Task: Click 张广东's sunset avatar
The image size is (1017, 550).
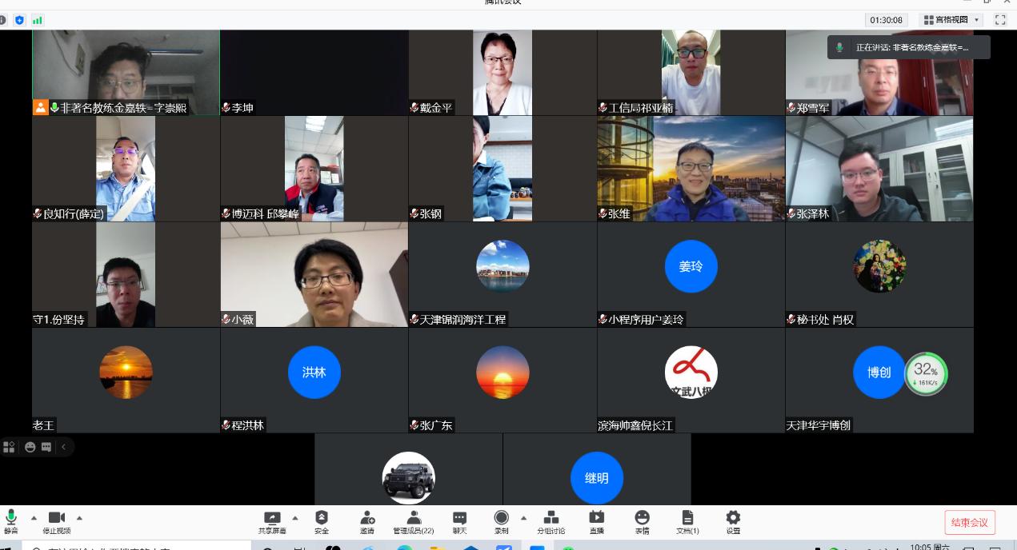Action: click(x=502, y=372)
